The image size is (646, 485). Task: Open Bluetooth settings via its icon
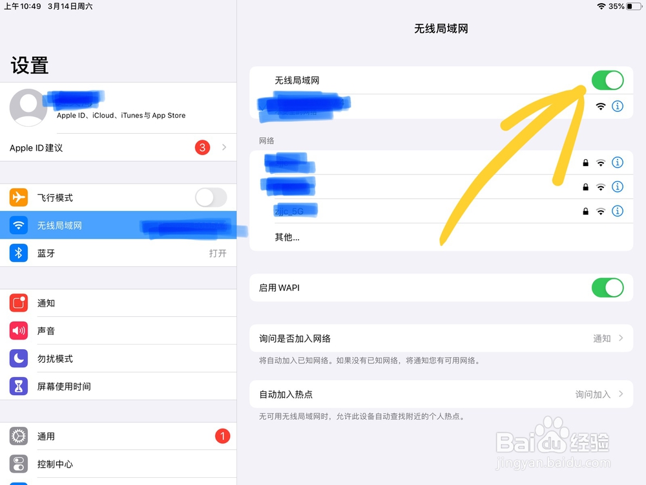[19, 253]
